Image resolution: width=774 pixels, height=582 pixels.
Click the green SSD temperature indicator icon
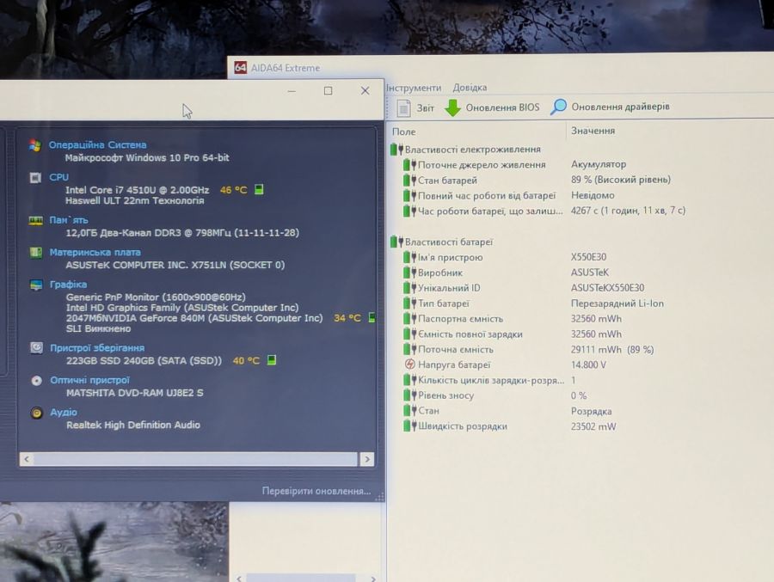272,360
